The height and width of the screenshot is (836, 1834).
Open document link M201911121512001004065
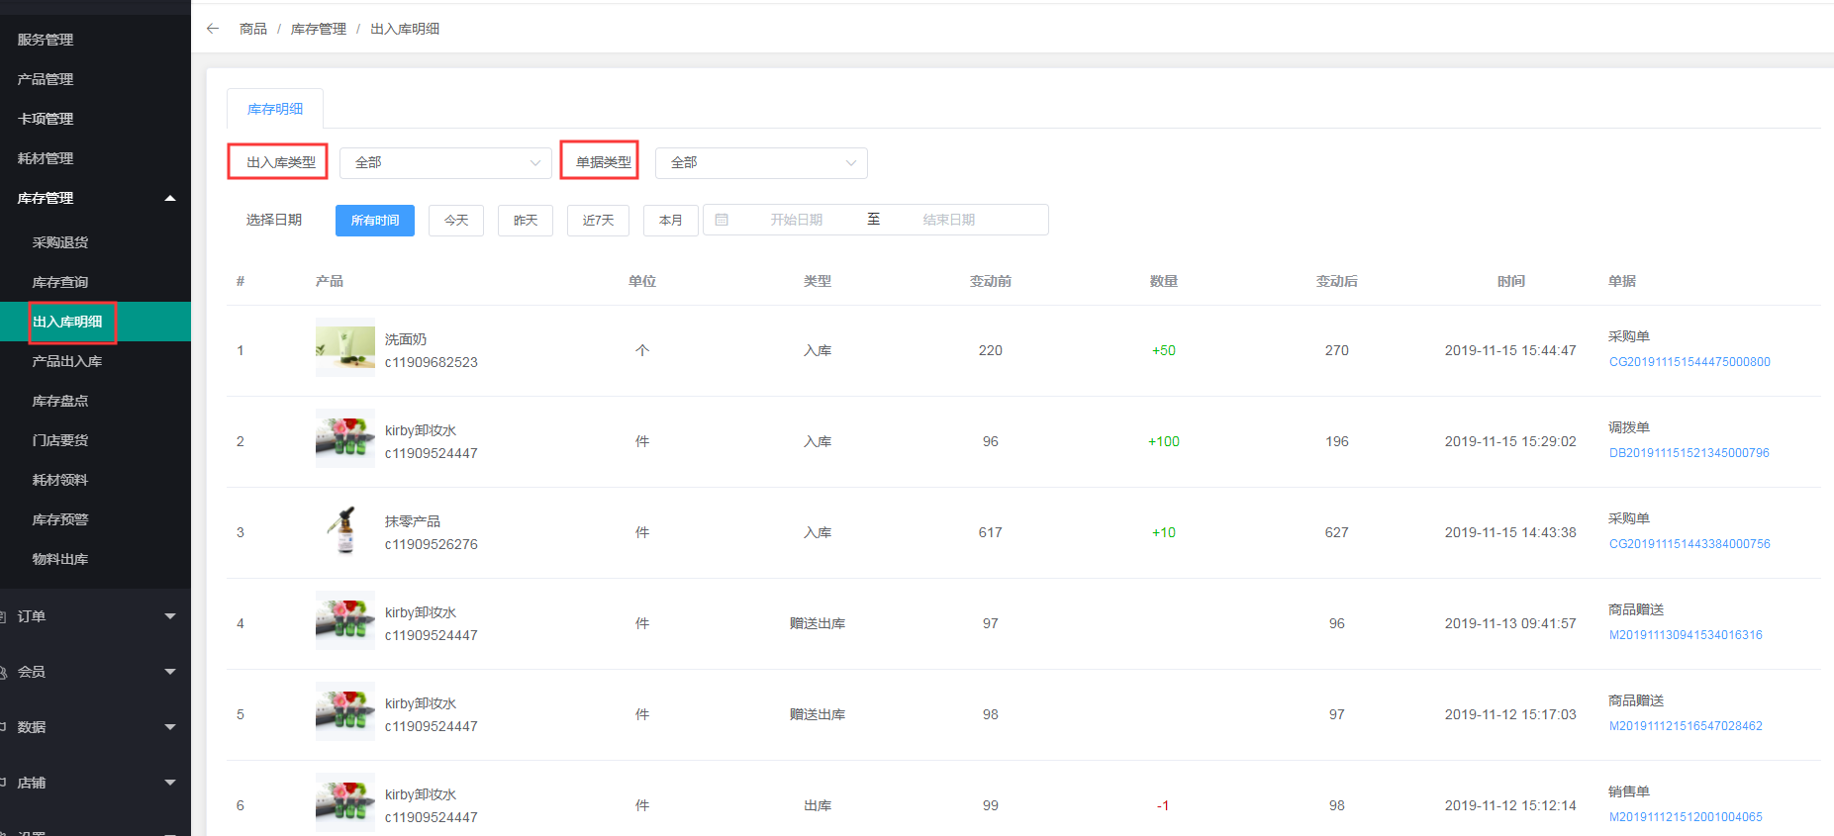tap(1686, 817)
